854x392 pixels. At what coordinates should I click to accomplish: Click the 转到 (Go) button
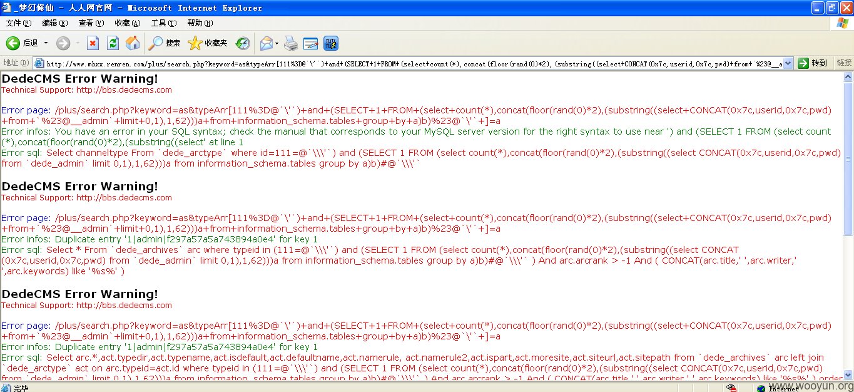pyautogui.click(x=813, y=63)
